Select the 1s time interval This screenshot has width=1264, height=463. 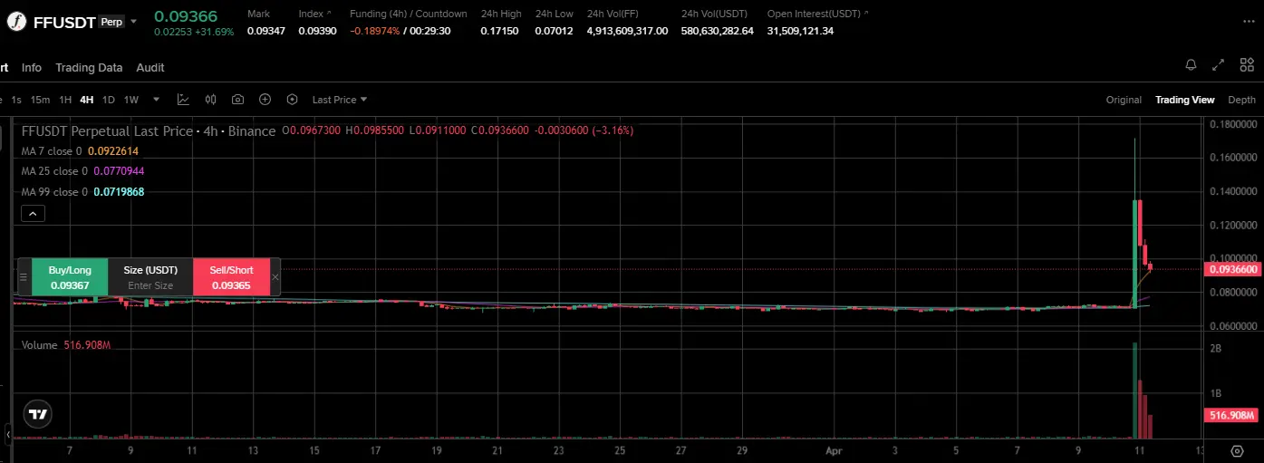16,100
